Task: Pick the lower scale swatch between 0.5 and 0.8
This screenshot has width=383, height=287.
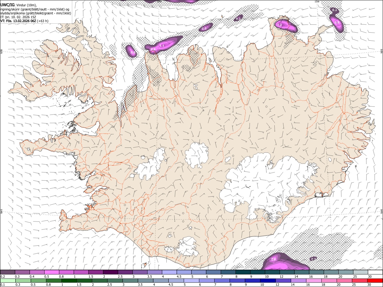Action: [38, 281]
